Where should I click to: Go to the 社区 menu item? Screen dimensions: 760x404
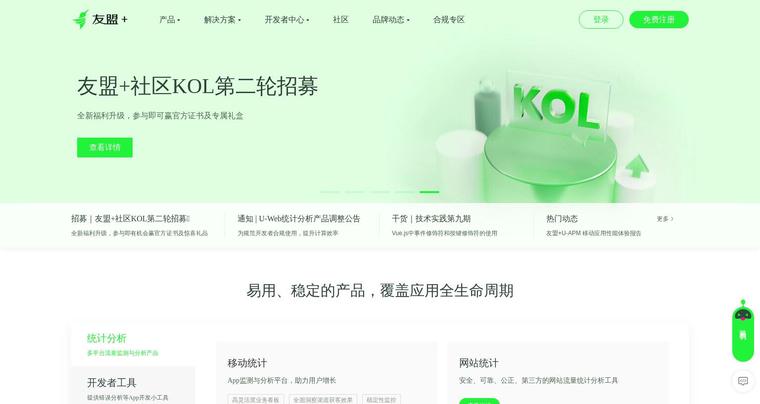(x=341, y=20)
